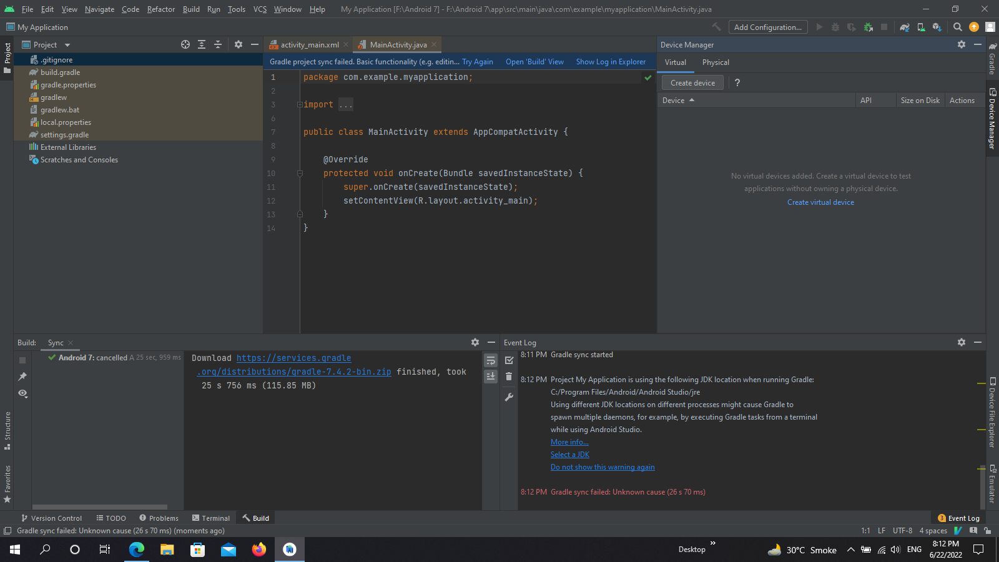Viewport: 999px width, 562px height.
Task: Open the eye view options in Build panel
Action: [x=22, y=393]
